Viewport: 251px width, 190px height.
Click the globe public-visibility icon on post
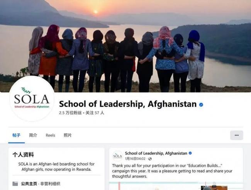pos(150,159)
